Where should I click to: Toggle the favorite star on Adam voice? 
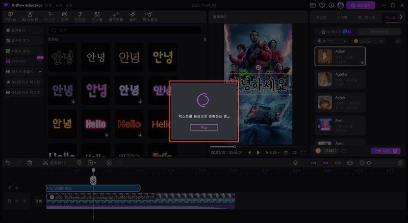pyautogui.click(x=362, y=63)
